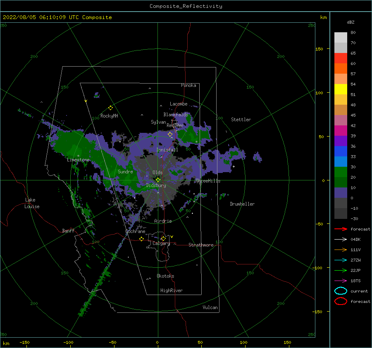Click the 100 tick on the bottom km axis
Screen dimensions: 372x348
coord(243,342)
